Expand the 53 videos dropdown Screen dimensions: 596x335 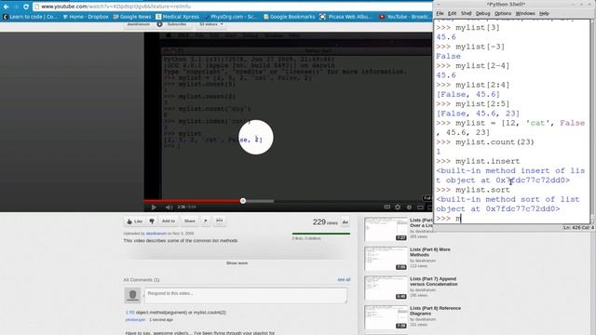point(211,24)
